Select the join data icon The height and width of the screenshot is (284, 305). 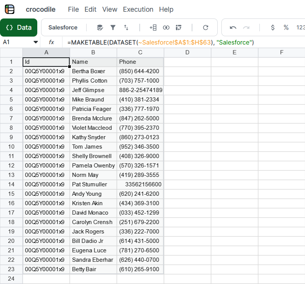pyautogui.click(x=166, y=28)
